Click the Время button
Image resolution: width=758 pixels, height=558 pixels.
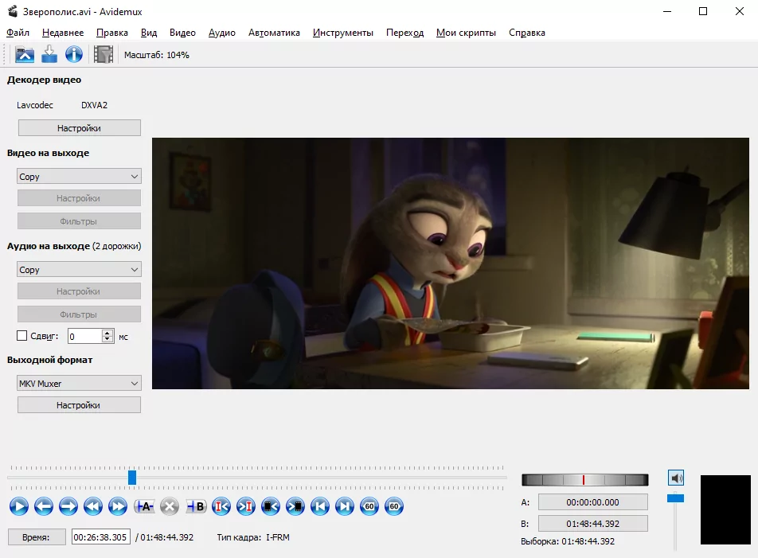click(x=37, y=537)
